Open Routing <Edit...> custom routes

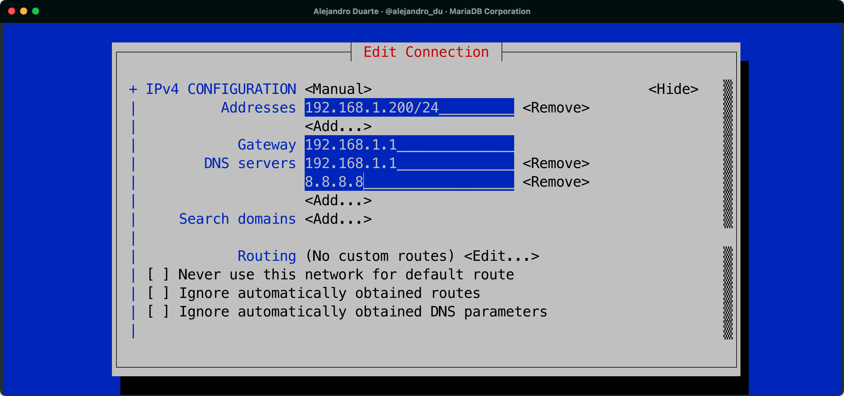[x=501, y=256]
